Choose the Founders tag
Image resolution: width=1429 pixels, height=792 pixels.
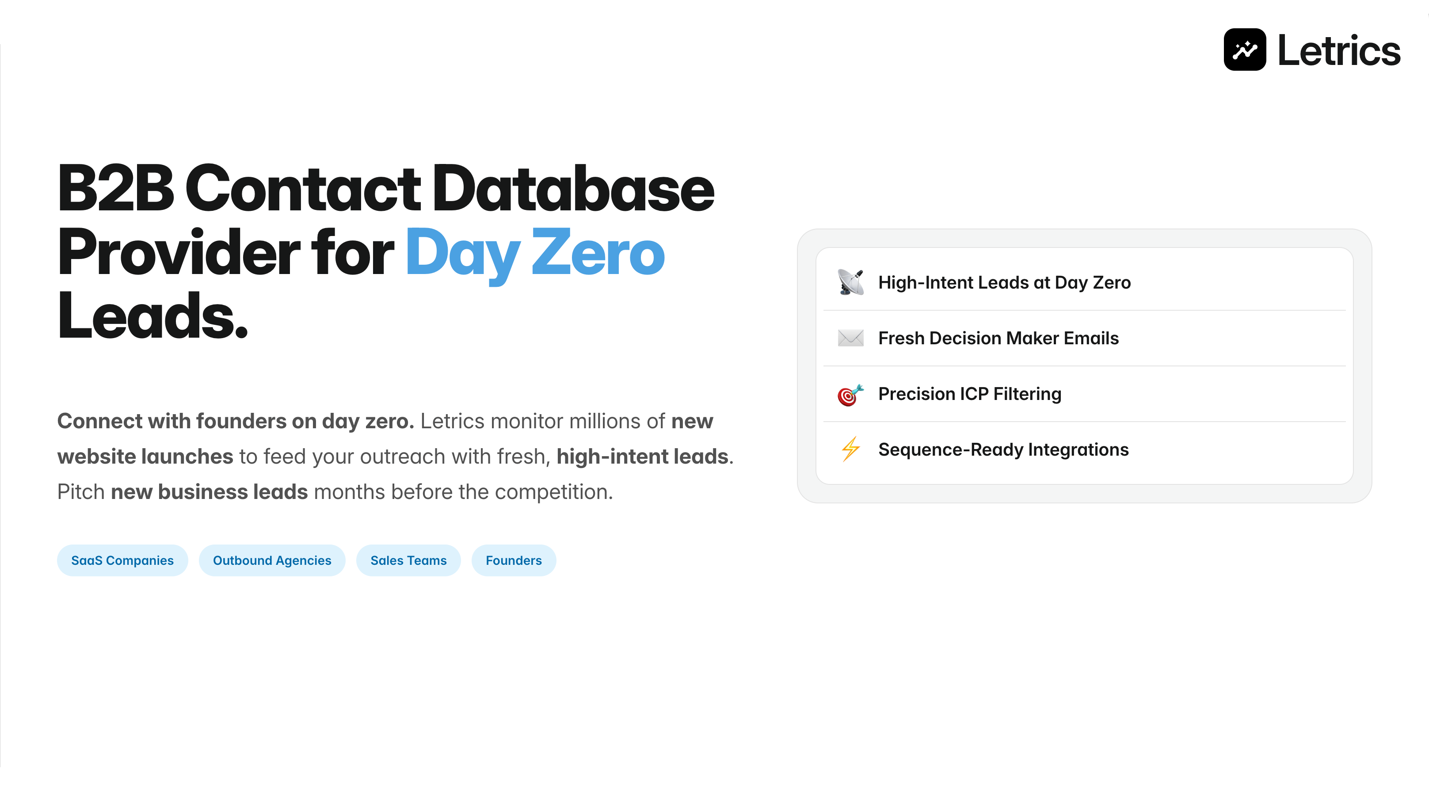point(513,560)
